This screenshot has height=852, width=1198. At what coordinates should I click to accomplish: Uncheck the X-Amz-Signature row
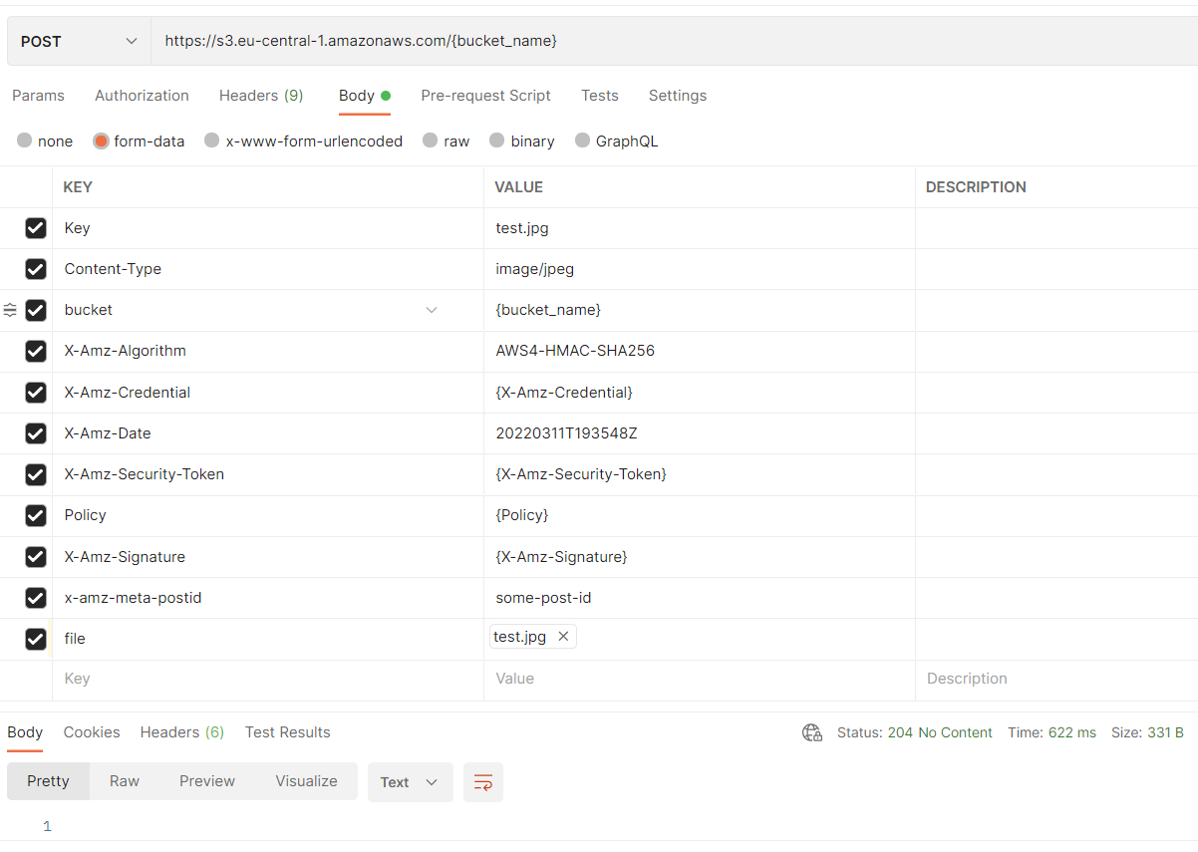(36, 557)
